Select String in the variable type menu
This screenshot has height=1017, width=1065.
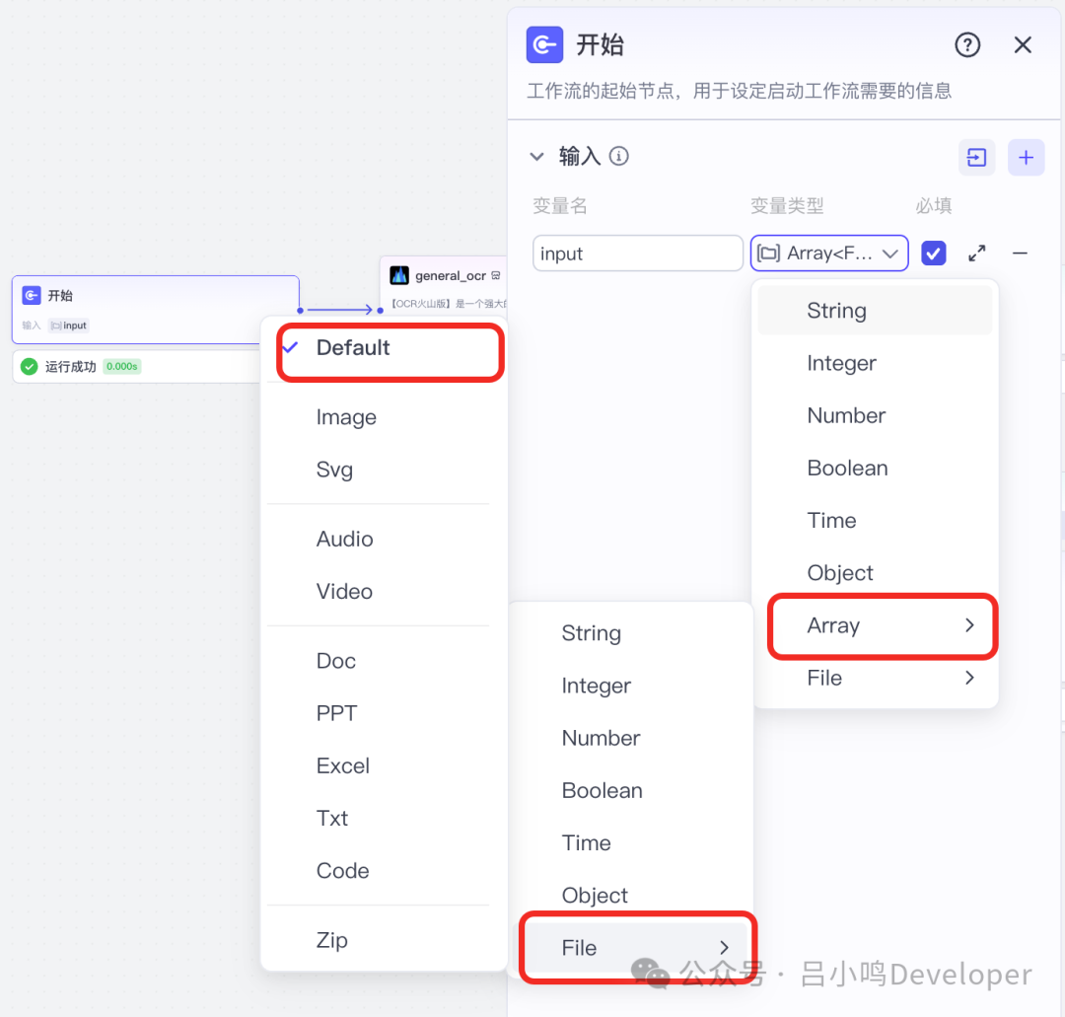click(x=875, y=311)
